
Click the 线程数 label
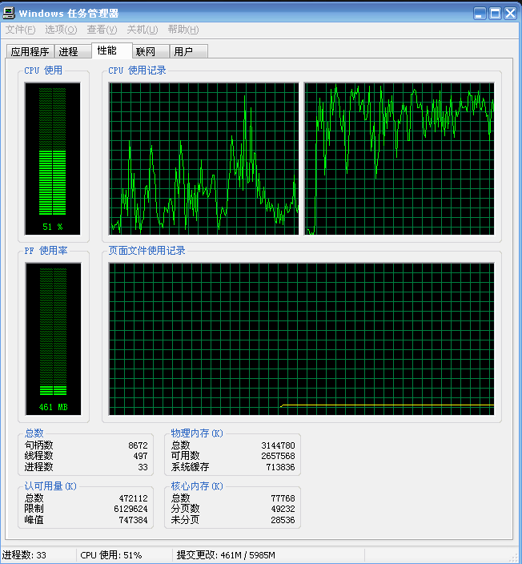pyautogui.click(x=38, y=456)
